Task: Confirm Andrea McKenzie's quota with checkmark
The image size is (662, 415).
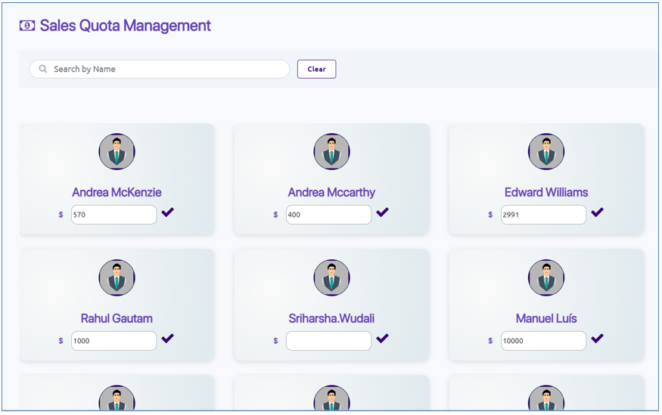Action: coord(167,212)
